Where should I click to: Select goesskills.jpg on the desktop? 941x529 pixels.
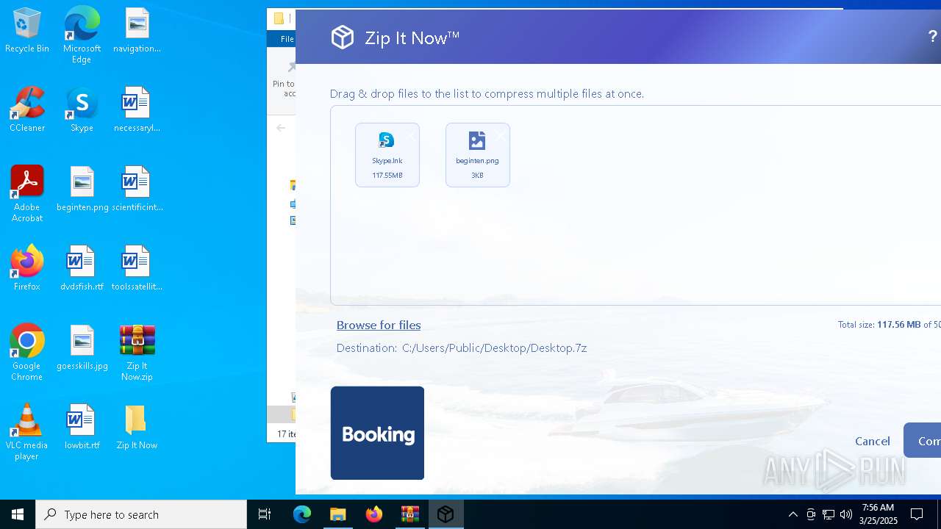82,348
